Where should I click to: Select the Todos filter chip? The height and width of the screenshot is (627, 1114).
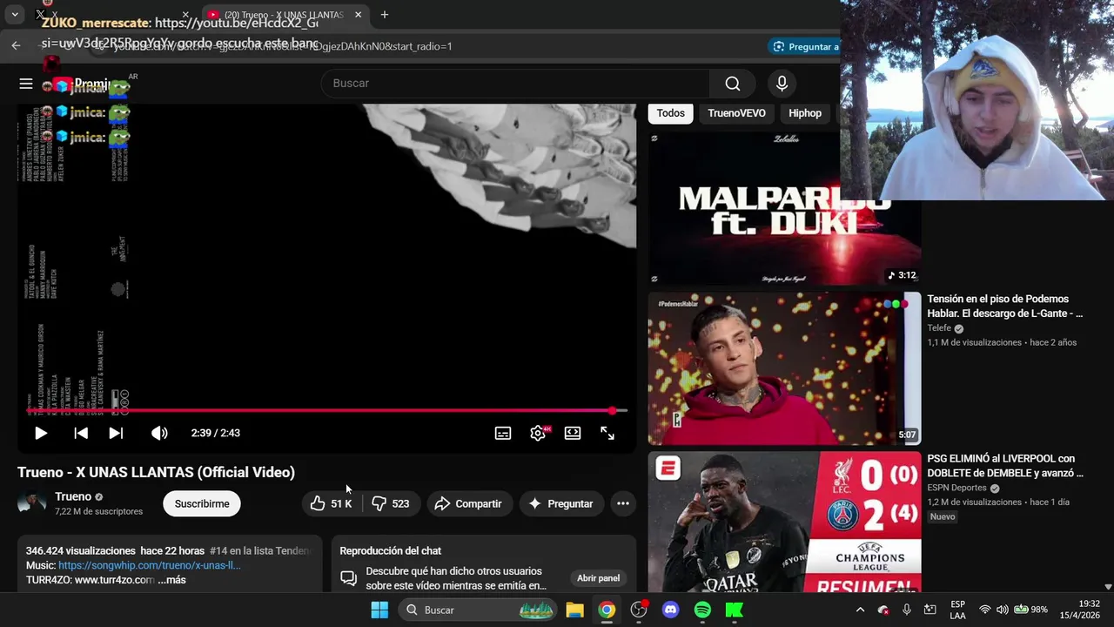pos(670,113)
